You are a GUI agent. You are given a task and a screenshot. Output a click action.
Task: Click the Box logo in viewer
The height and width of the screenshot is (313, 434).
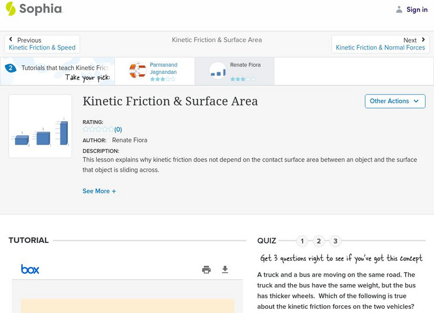[x=30, y=270]
